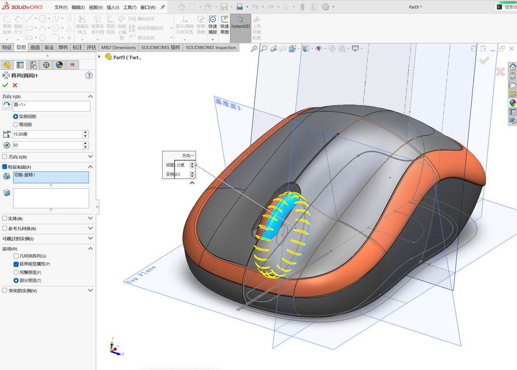
Task: Switch to the SOLIDWORKS Inspection tab
Action: coord(211,47)
